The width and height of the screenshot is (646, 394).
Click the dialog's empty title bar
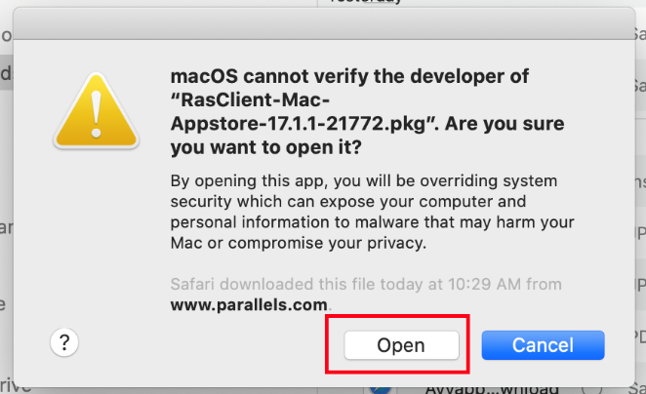(324, 23)
